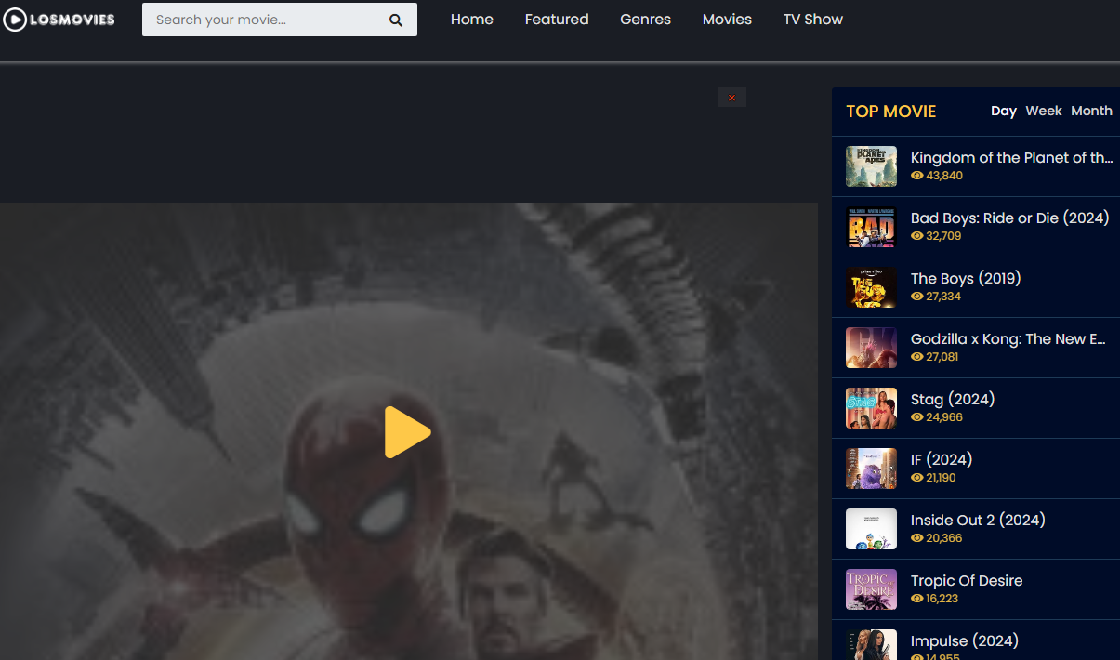The width and height of the screenshot is (1120, 660).
Task: Click the 21,190 view count
Action: click(x=941, y=478)
